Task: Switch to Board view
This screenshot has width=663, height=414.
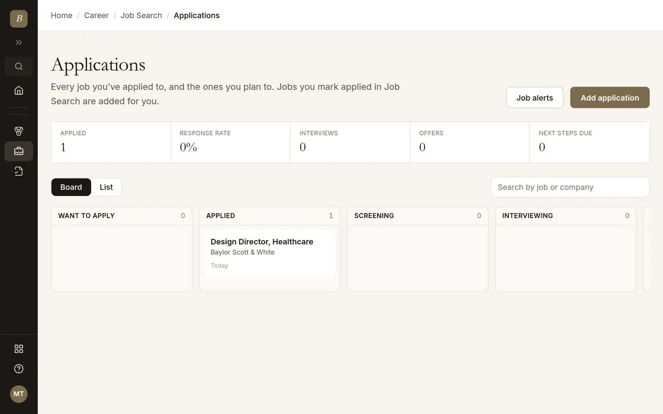Action: [71, 187]
